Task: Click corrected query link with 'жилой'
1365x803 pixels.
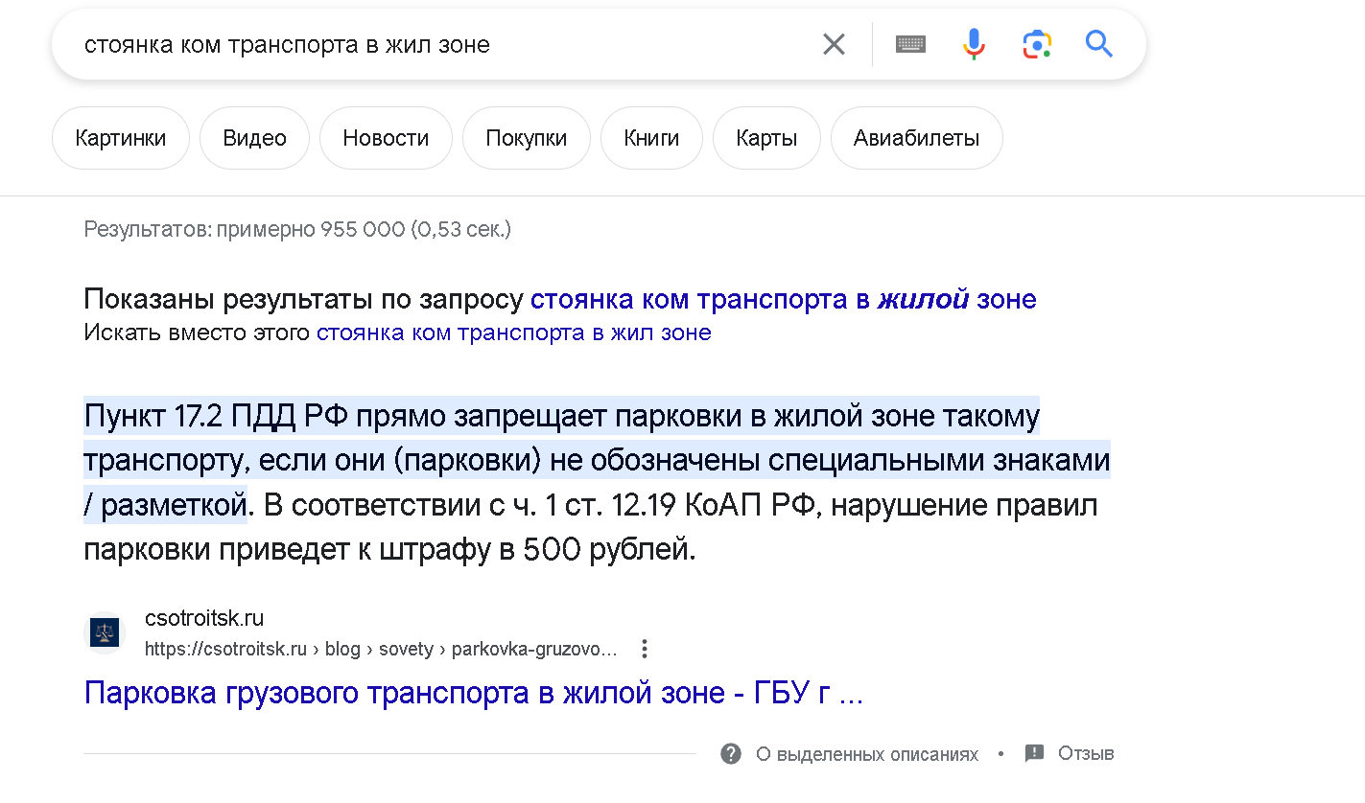Action: 783,299
